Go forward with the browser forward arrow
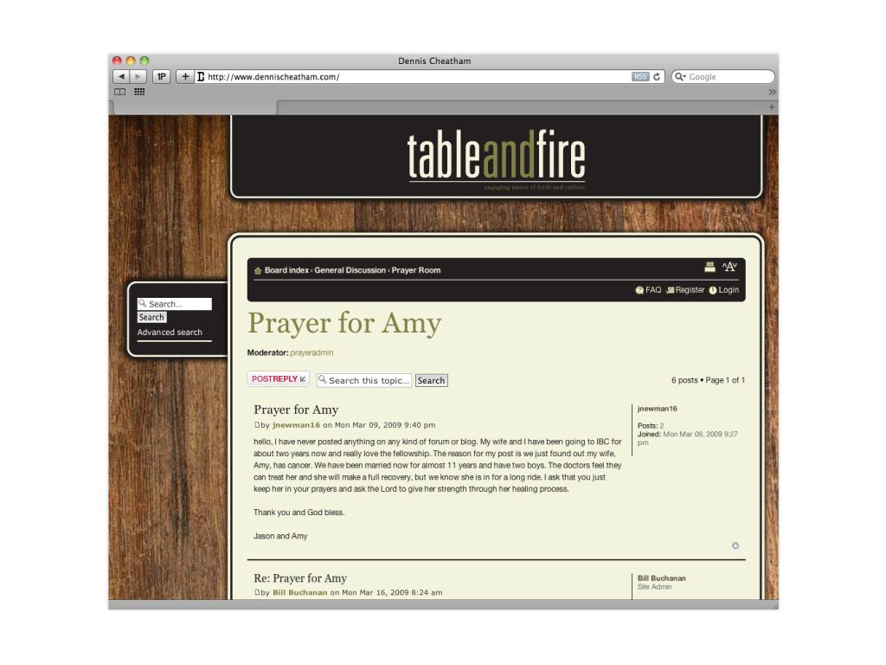Screen dimensions: 886x665 pos(138,76)
